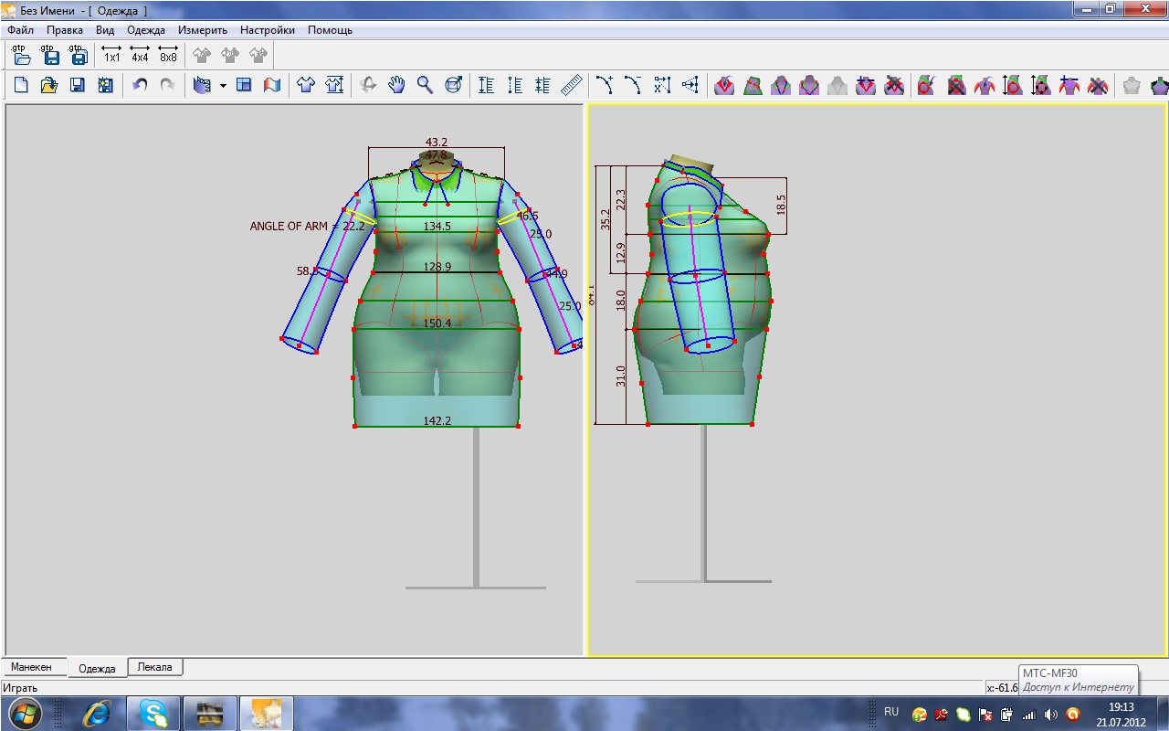Switch to the Манекен tab

point(32,667)
